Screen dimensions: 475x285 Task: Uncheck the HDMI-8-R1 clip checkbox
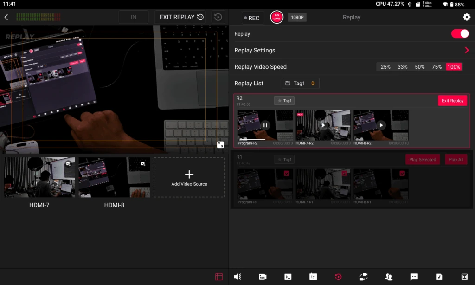click(x=402, y=173)
